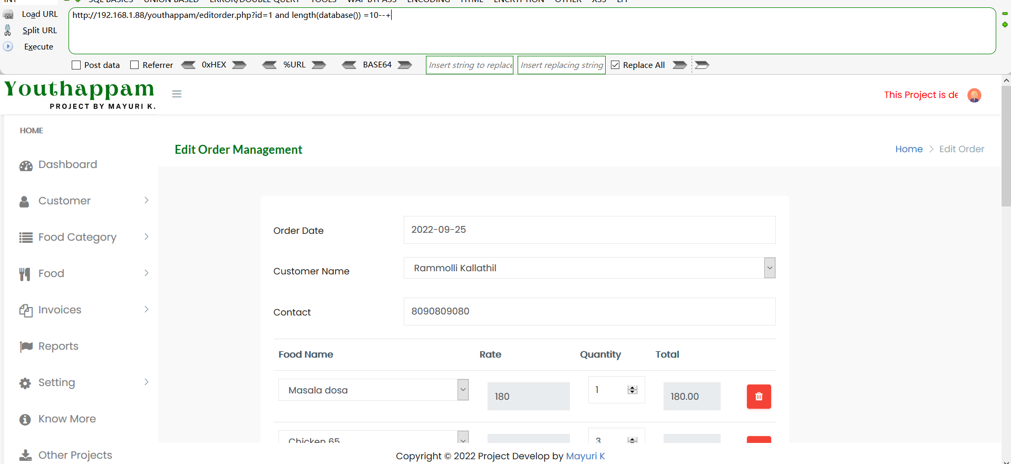Click the Load URL button label
Screen dimensions: 1011x464
pos(40,14)
